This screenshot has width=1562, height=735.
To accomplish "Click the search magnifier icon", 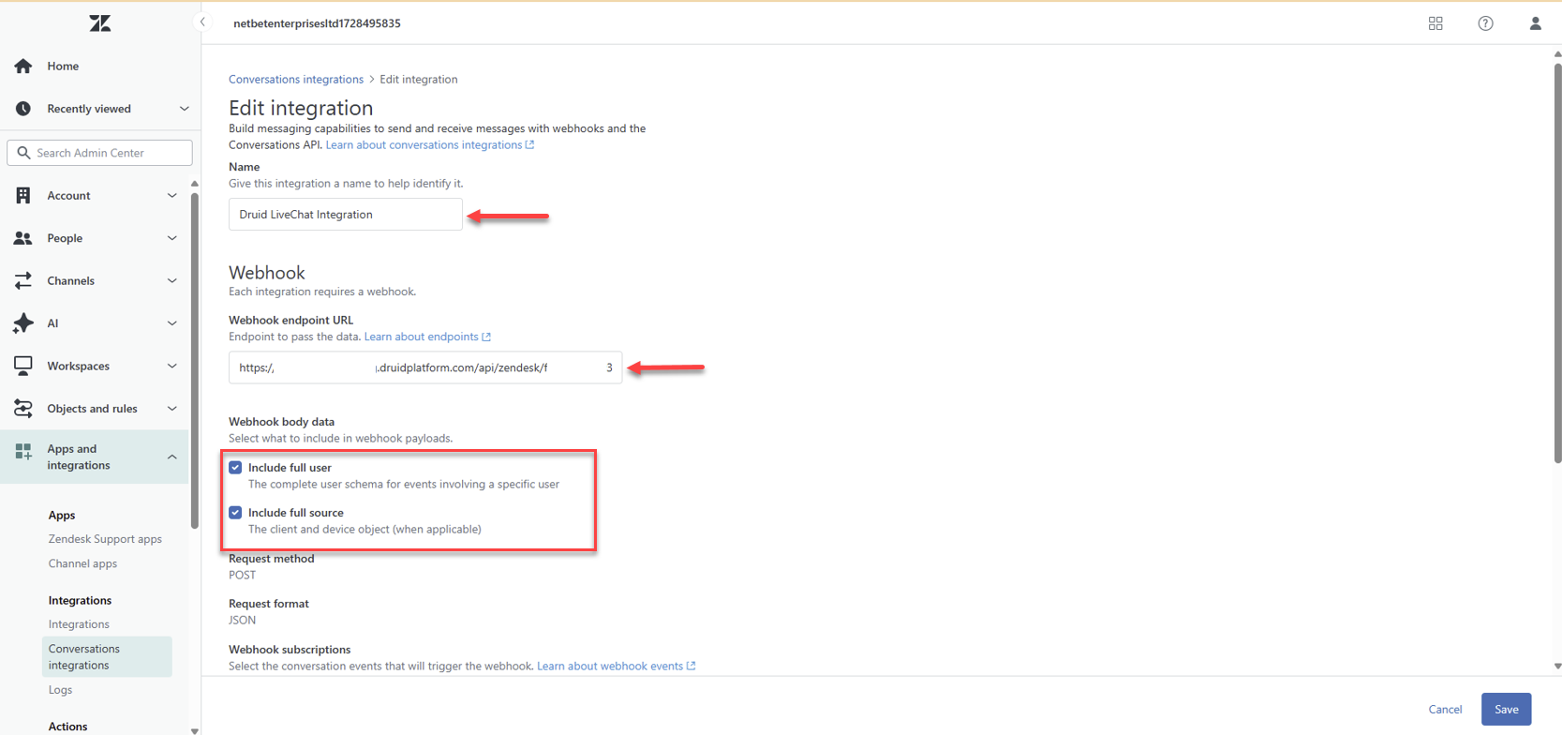I will point(24,153).
